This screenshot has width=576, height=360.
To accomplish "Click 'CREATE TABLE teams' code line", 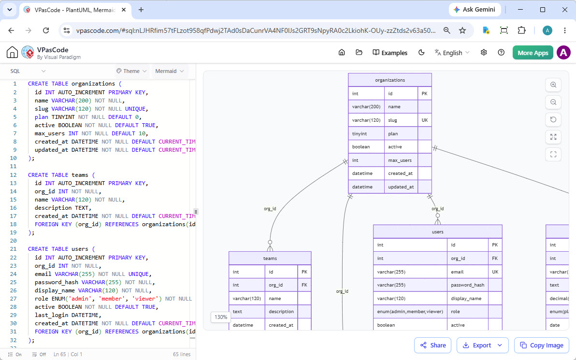I will [x=61, y=175].
